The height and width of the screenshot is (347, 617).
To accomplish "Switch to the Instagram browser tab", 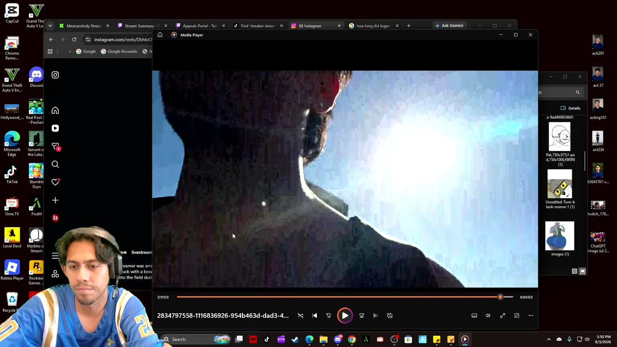I will tap(315, 26).
